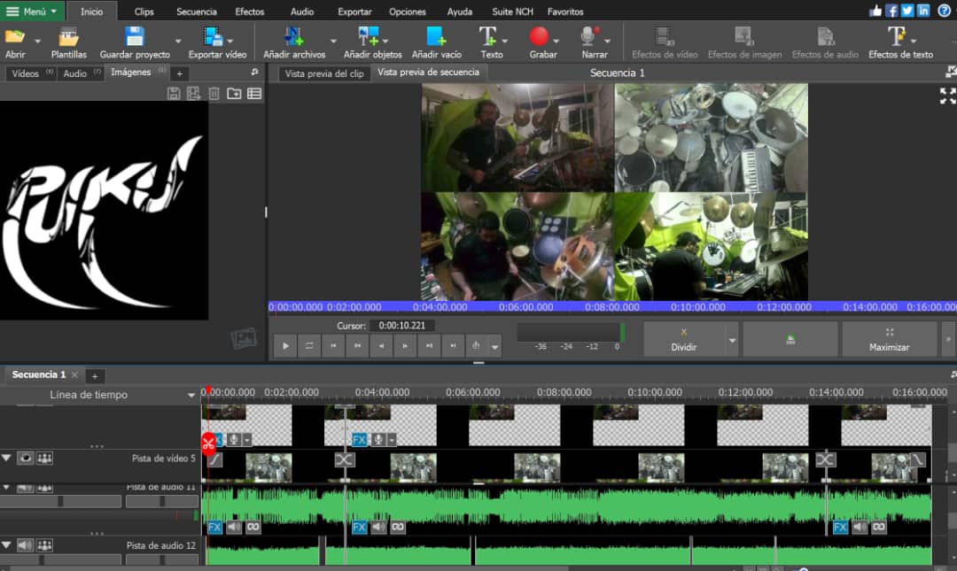Viewport: 957px width, 571px height.
Task: Mute Pista de audio 12 speaker toggle
Action: [x=26, y=545]
